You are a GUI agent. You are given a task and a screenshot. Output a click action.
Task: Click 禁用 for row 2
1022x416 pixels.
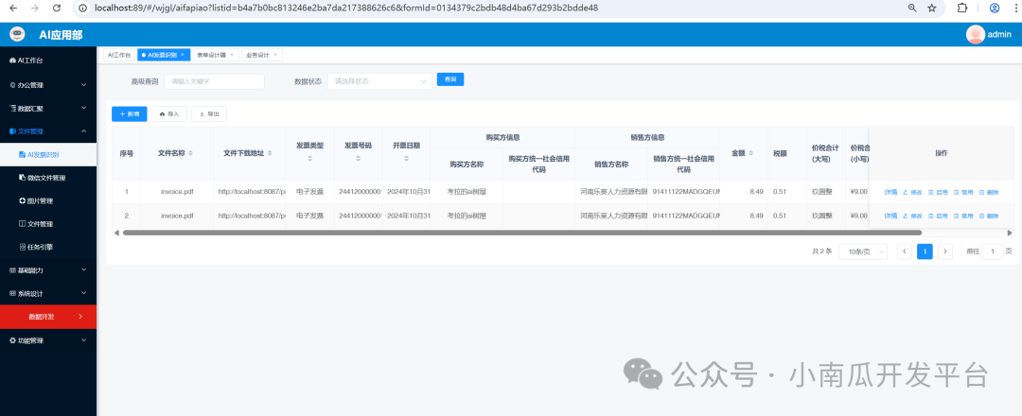[x=963, y=216]
